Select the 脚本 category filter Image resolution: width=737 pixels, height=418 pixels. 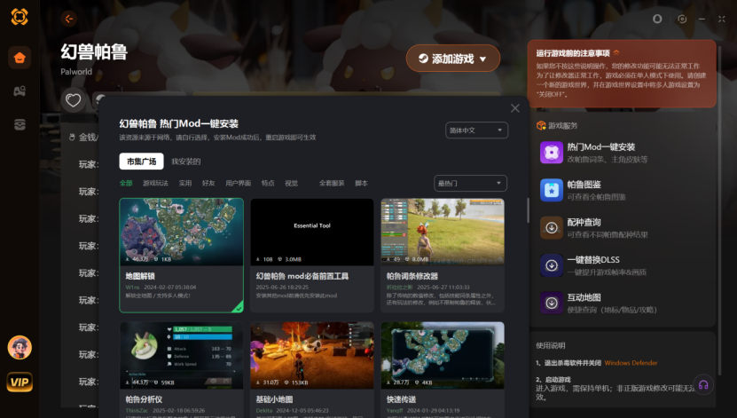(x=362, y=183)
